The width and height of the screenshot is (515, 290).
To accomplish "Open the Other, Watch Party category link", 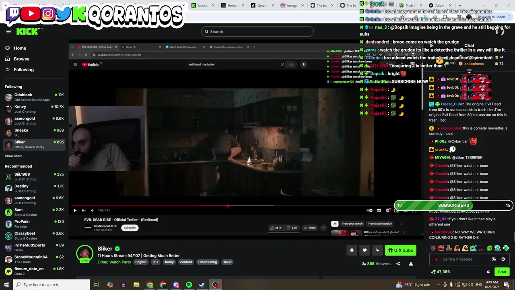I will [114, 262].
